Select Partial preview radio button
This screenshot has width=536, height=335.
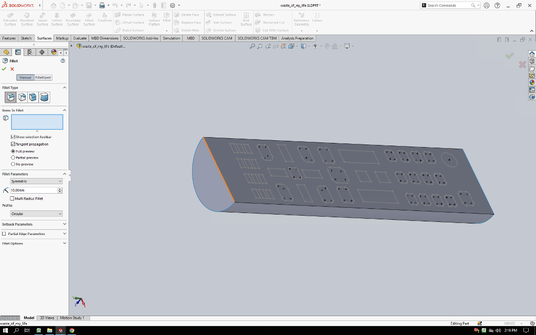click(x=13, y=158)
